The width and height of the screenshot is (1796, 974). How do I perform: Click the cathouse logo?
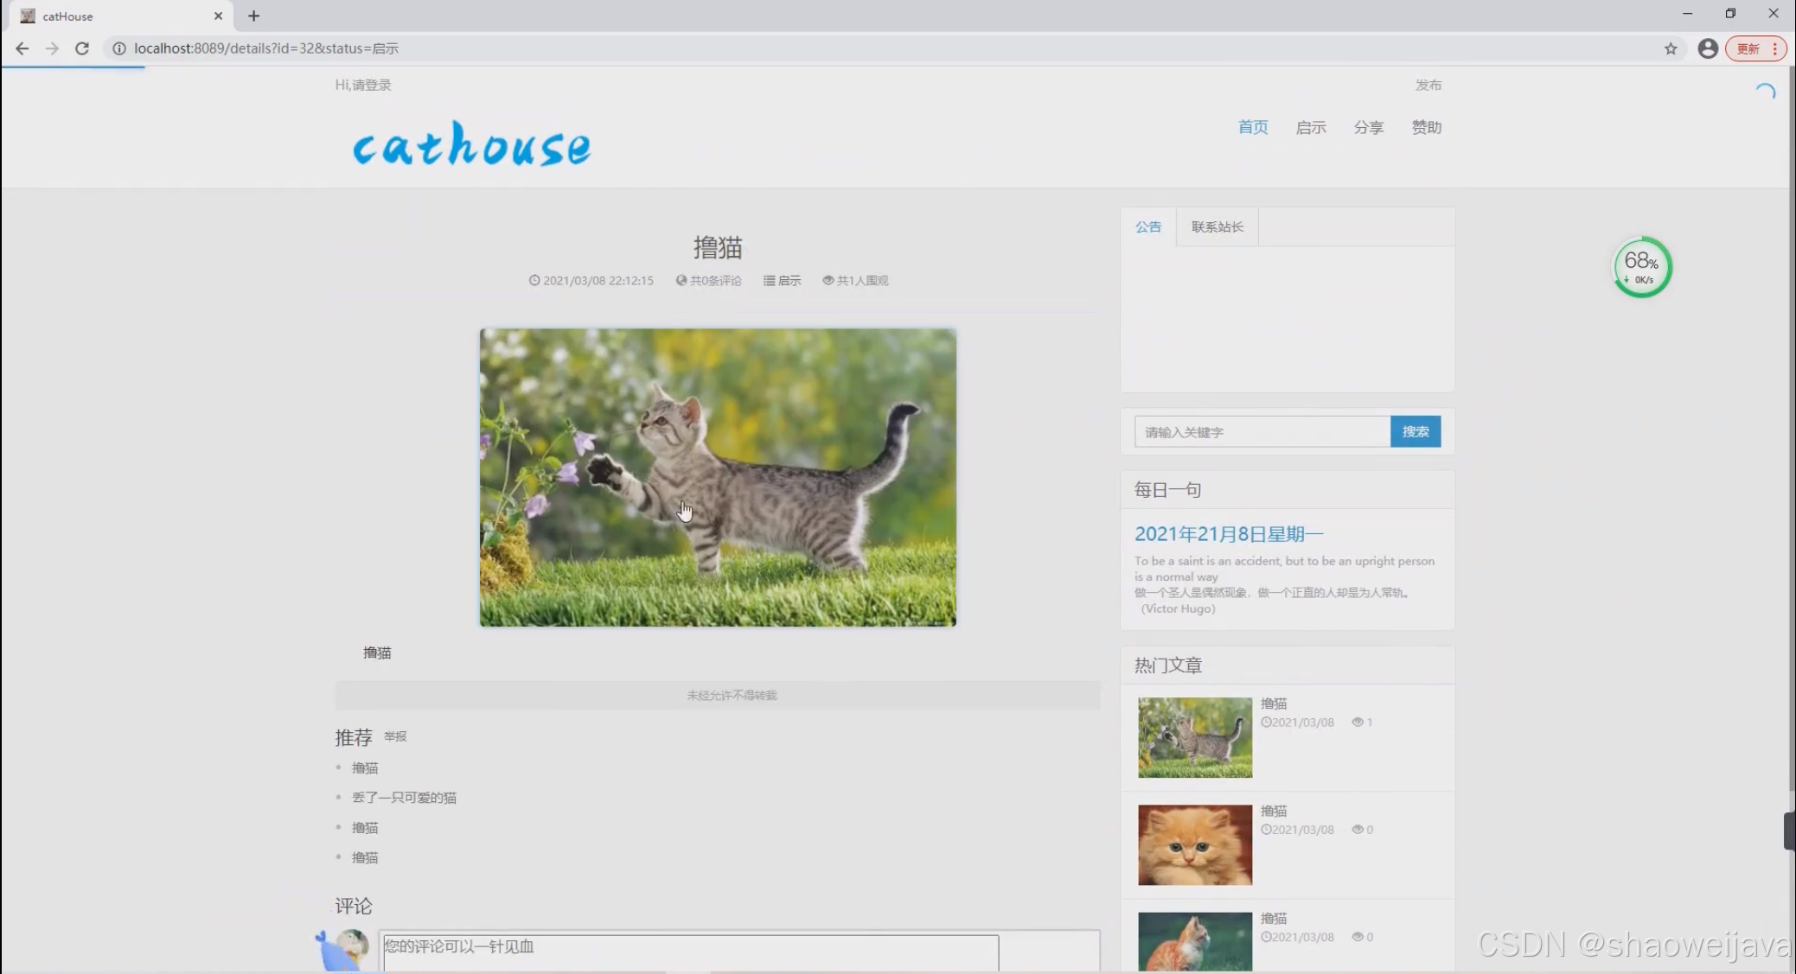472,144
